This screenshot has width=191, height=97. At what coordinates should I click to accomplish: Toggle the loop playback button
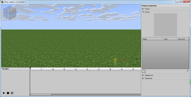12,93
